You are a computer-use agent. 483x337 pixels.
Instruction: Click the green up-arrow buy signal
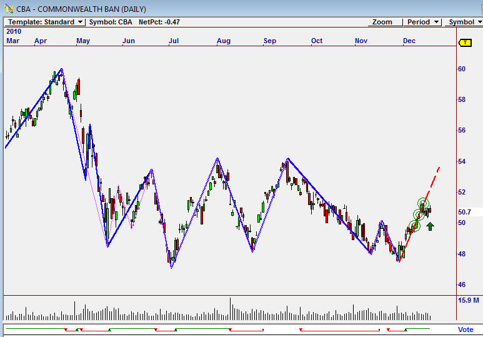pyautogui.click(x=430, y=226)
